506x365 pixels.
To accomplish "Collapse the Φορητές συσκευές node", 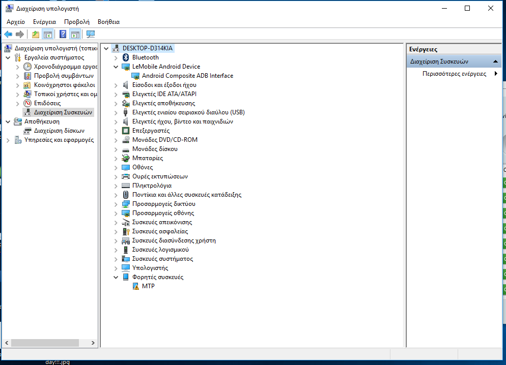I will tap(117, 277).
